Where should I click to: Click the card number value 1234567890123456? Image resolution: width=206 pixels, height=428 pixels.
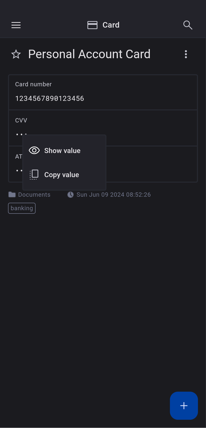click(50, 99)
